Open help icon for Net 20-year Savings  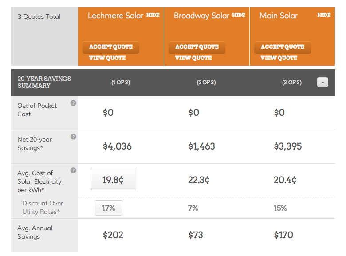[x=73, y=137]
